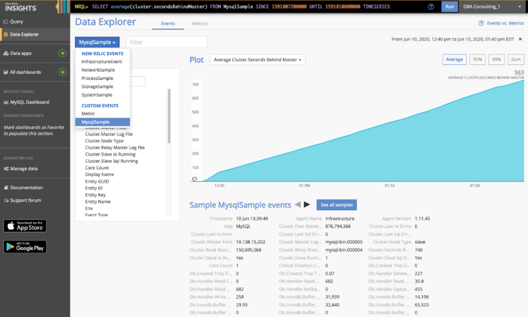Image resolution: width=528 pixels, height=317 pixels.
Task: Open Download on the App Store badge
Action: point(25,226)
